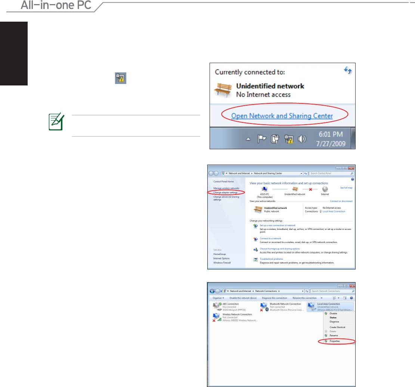Click Change adapter settings link
This screenshot has width=415, height=387.
tap(226, 193)
